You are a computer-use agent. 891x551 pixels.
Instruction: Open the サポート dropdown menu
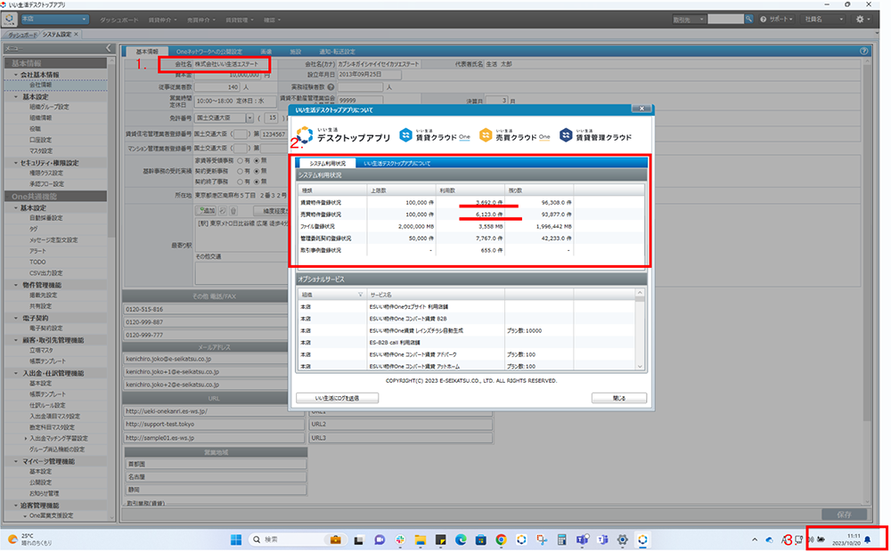[777, 20]
